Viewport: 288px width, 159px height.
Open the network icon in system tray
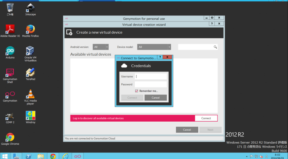click(x=256, y=156)
